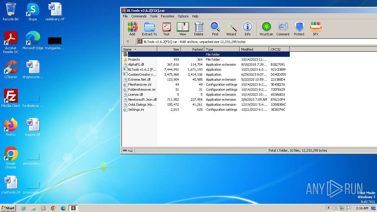The height and width of the screenshot is (212, 377).
Task: Select Ookii.Dialogs.Wp... file
Action: [206, 105]
